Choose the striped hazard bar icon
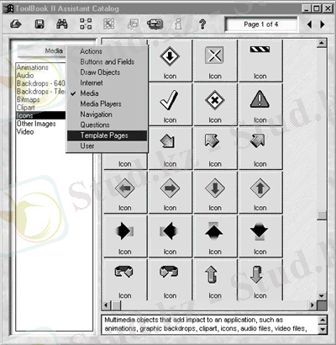Screen dimensions: 336x345 click(x=260, y=61)
